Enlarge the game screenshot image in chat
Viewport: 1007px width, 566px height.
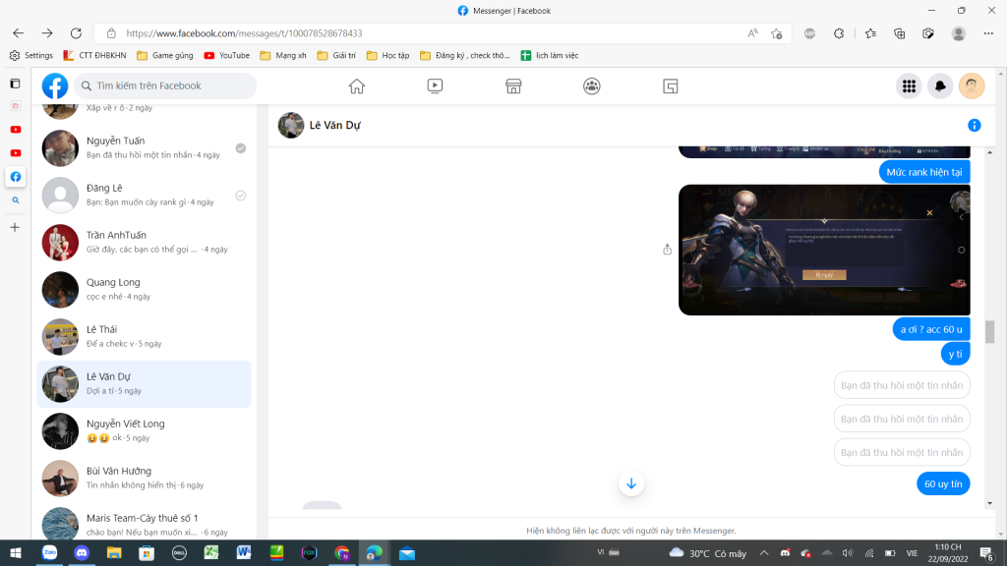824,250
